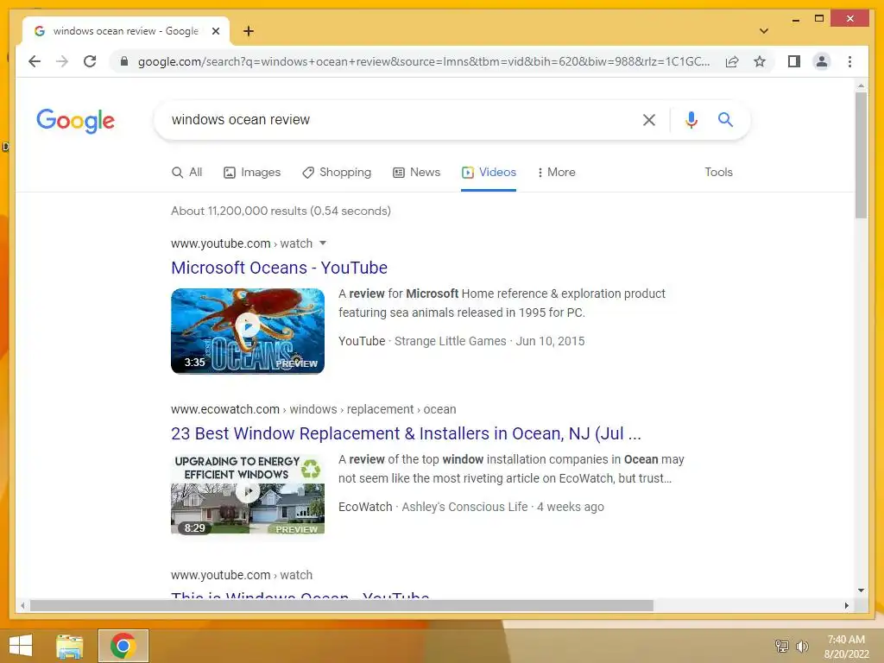The width and height of the screenshot is (884, 663).
Task: Open Chrome's three-dot menu
Action: tap(849, 61)
